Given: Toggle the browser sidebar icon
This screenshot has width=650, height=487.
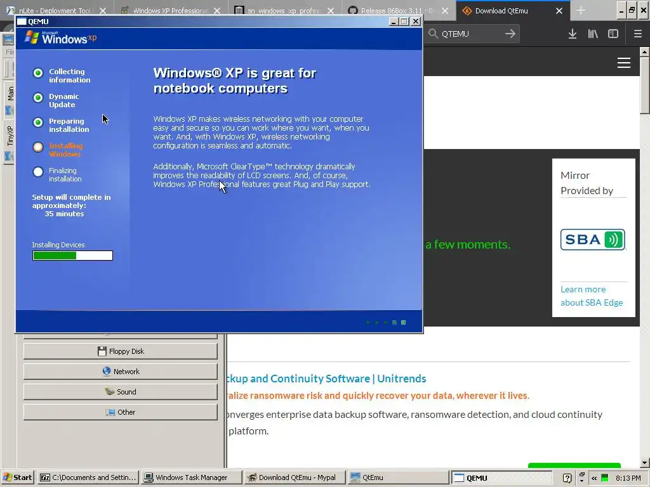Looking at the screenshot, I should 613,34.
